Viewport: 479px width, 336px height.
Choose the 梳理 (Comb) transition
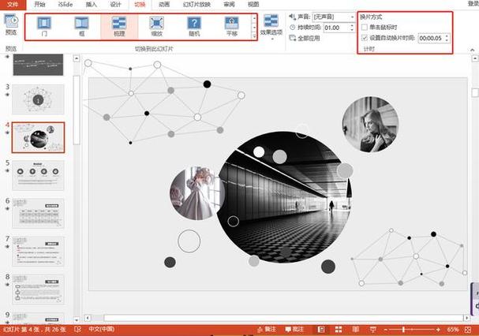point(119,27)
